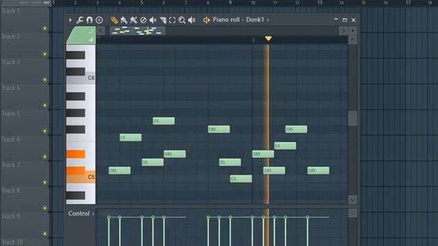
Task: Click vertical scrollbar down arrow
Action: point(352,200)
